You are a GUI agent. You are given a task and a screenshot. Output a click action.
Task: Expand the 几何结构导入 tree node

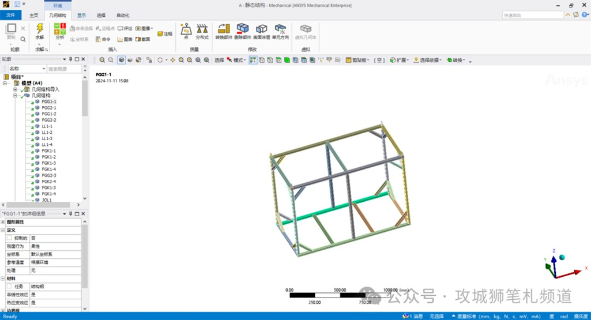(x=15, y=89)
